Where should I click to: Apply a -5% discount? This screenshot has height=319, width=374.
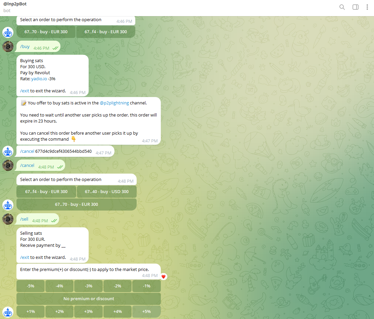coord(31,286)
